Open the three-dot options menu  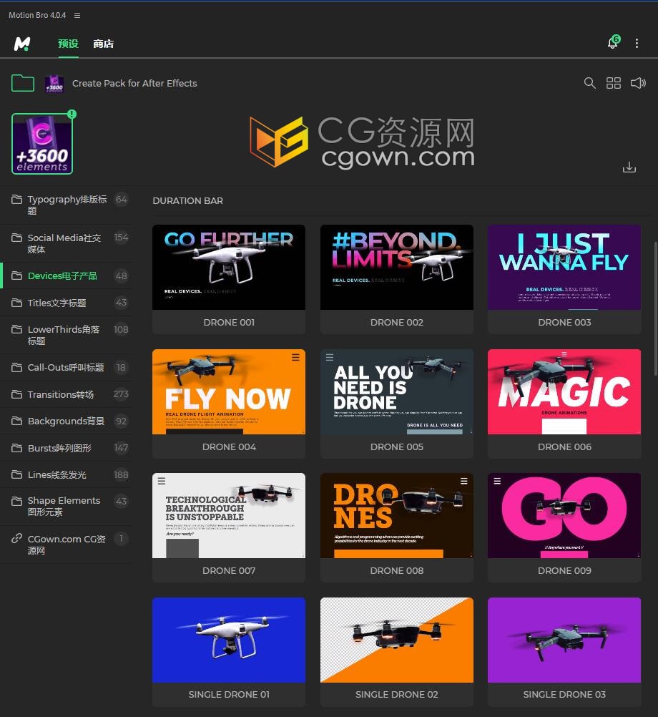[x=637, y=44]
